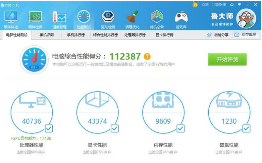Click graphics score 43374
This screenshot has width=262, height=163.
tap(97, 121)
